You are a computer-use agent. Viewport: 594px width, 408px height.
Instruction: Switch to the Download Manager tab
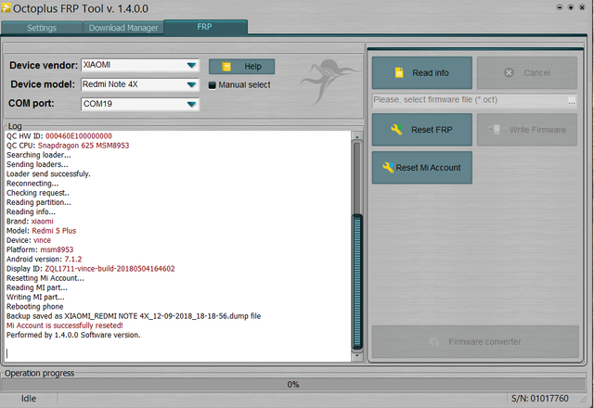click(x=123, y=28)
